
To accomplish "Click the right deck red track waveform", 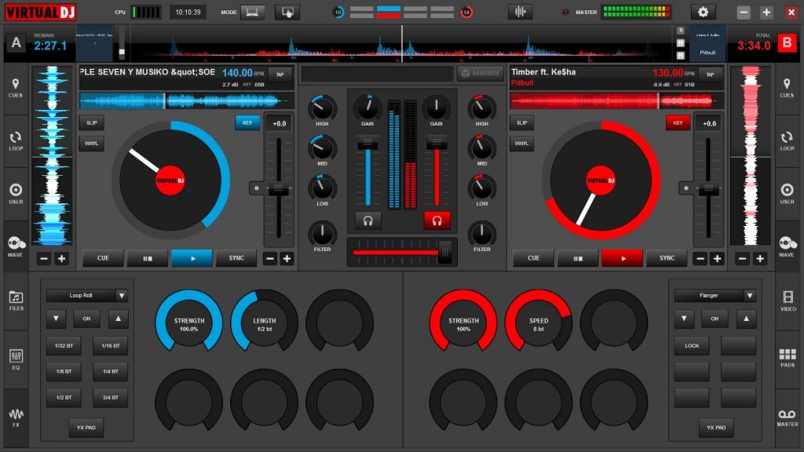I will coord(616,101).
